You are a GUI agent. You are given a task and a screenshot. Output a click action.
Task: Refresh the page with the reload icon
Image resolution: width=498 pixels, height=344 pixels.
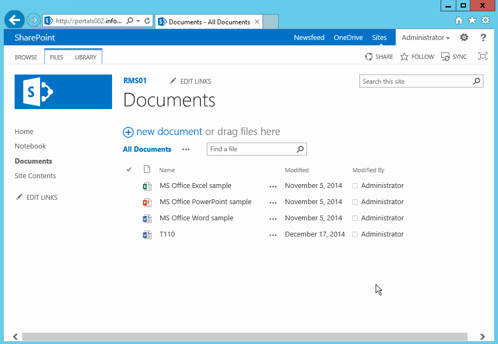[x=147, y=21]
